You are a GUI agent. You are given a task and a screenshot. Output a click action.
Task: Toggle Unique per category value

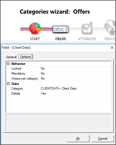pos(75,78)
